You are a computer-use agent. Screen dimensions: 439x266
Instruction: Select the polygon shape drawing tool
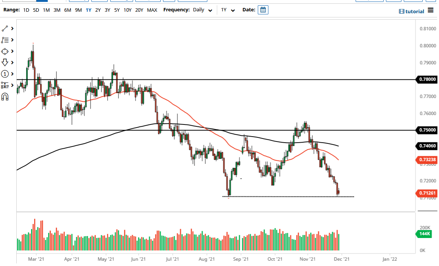click(5, 51)
